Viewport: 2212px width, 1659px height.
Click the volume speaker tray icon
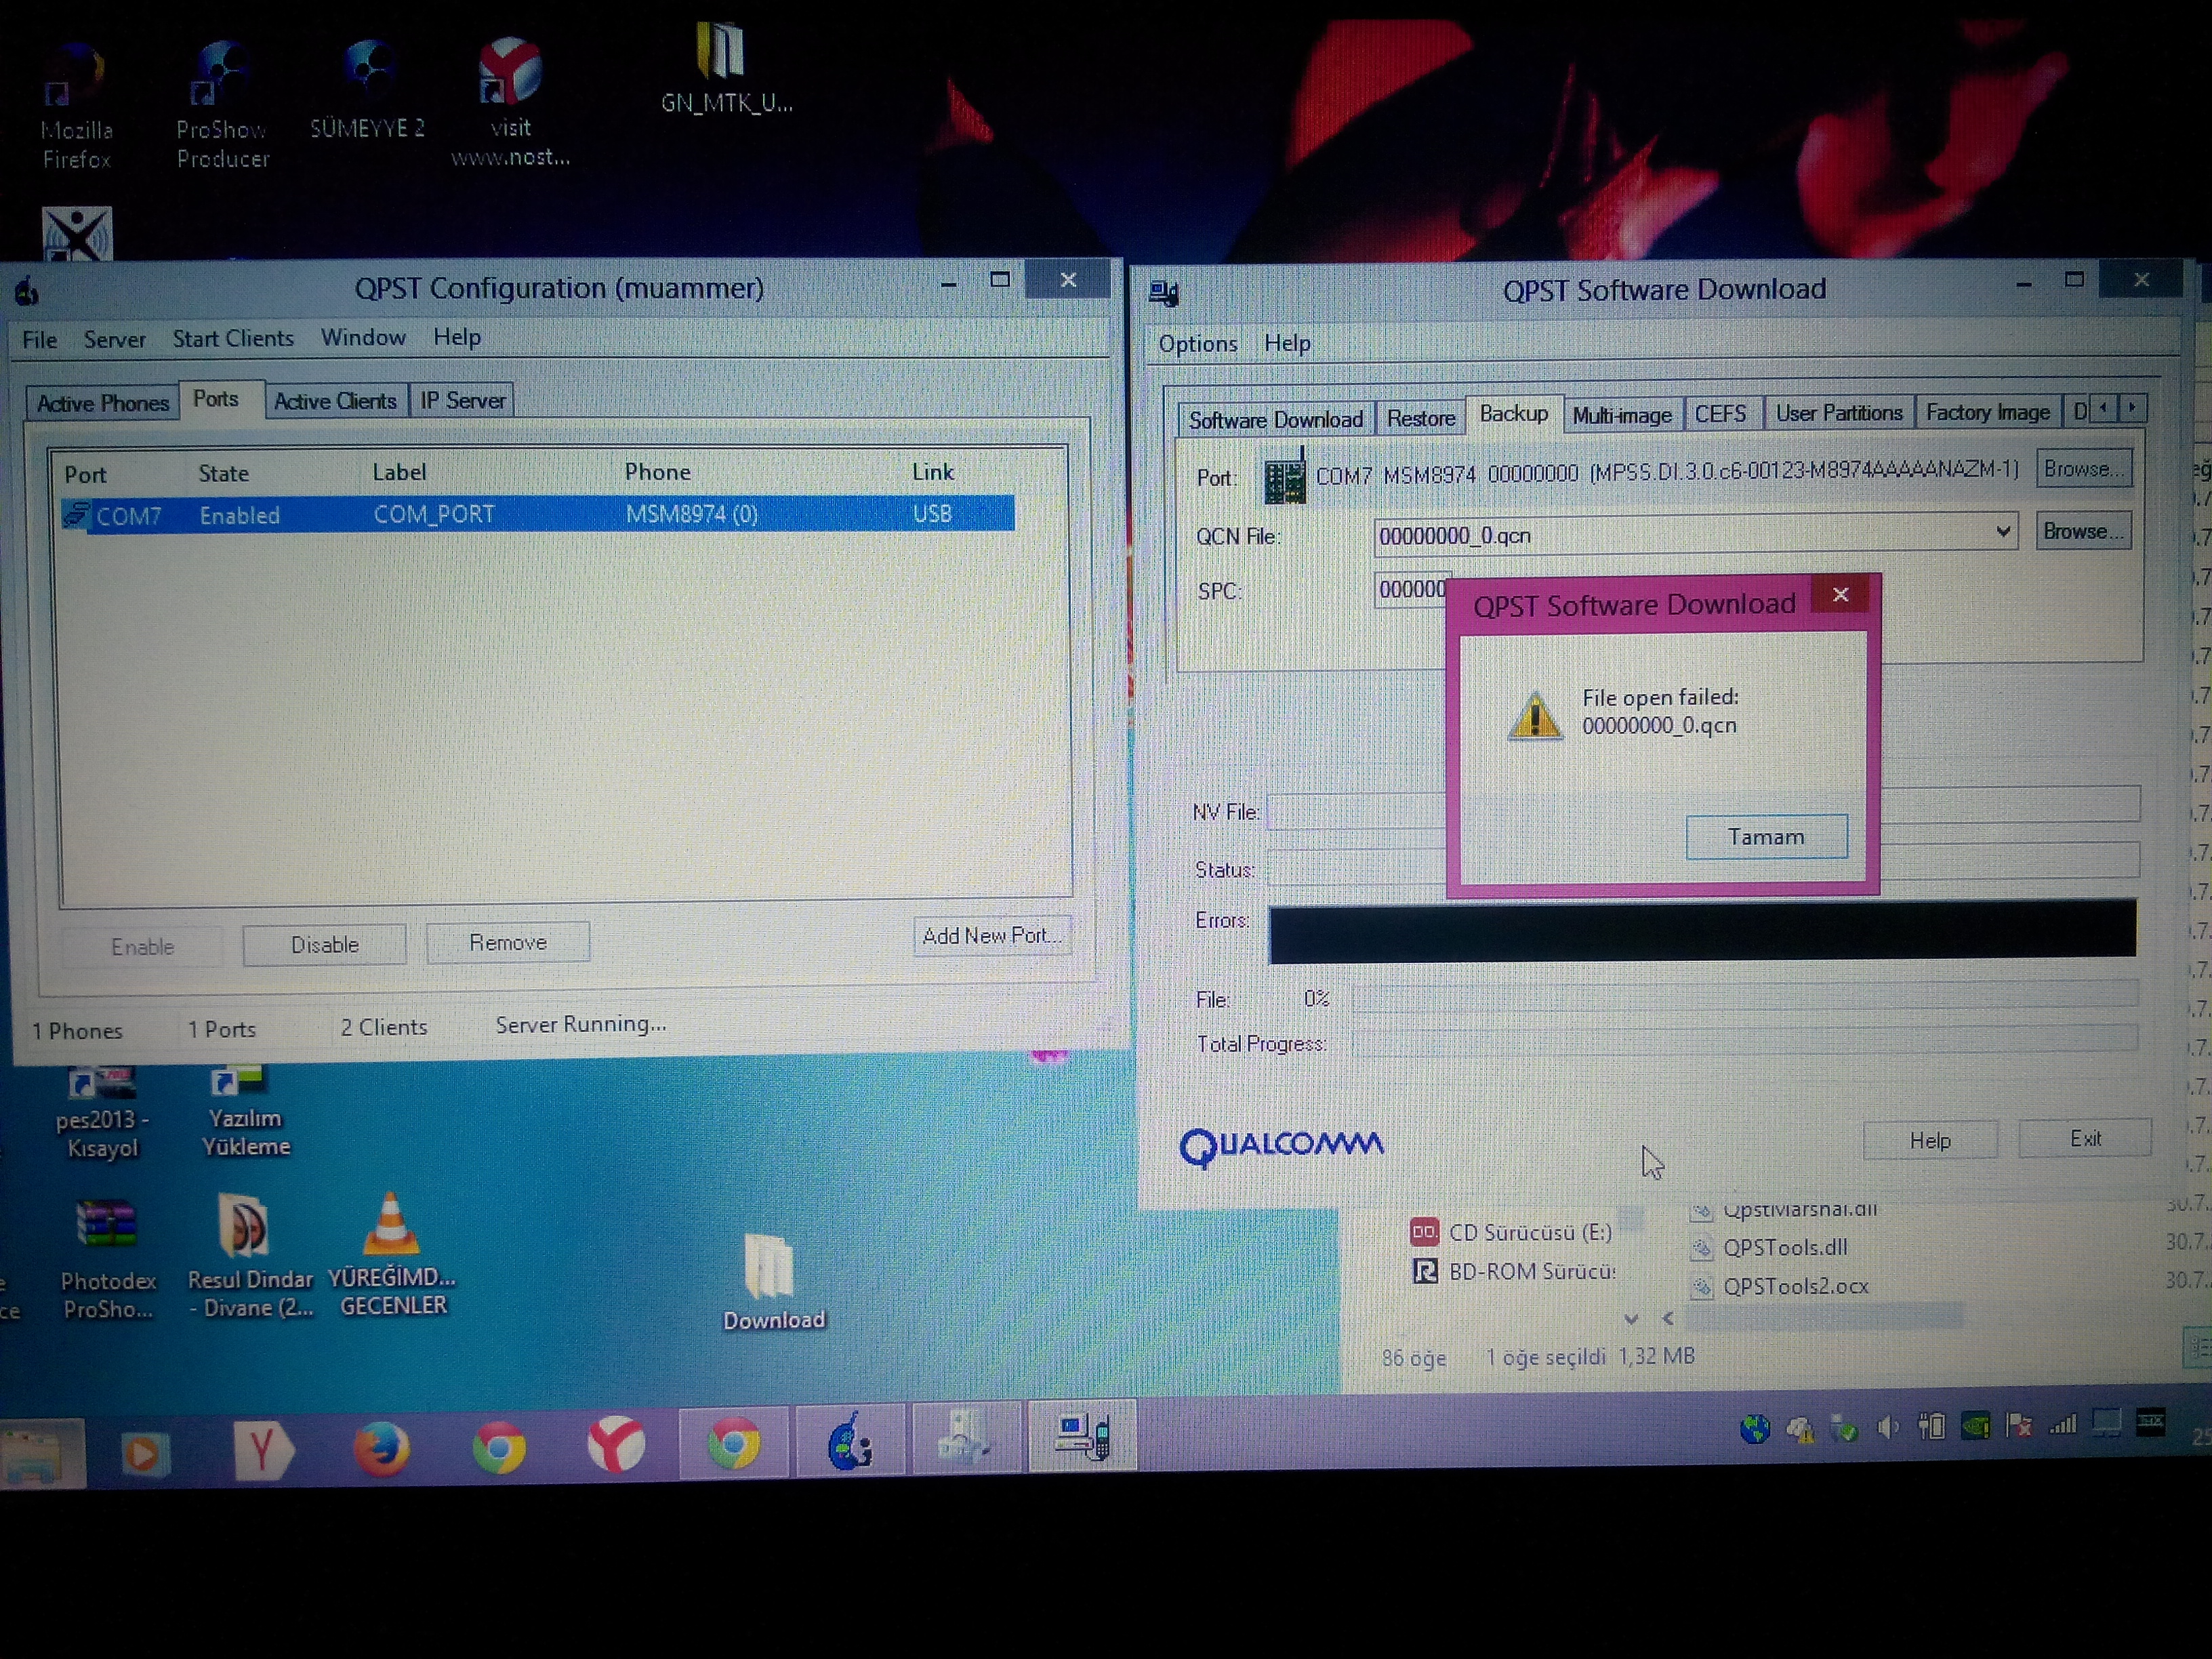tap(1887, 1428)
